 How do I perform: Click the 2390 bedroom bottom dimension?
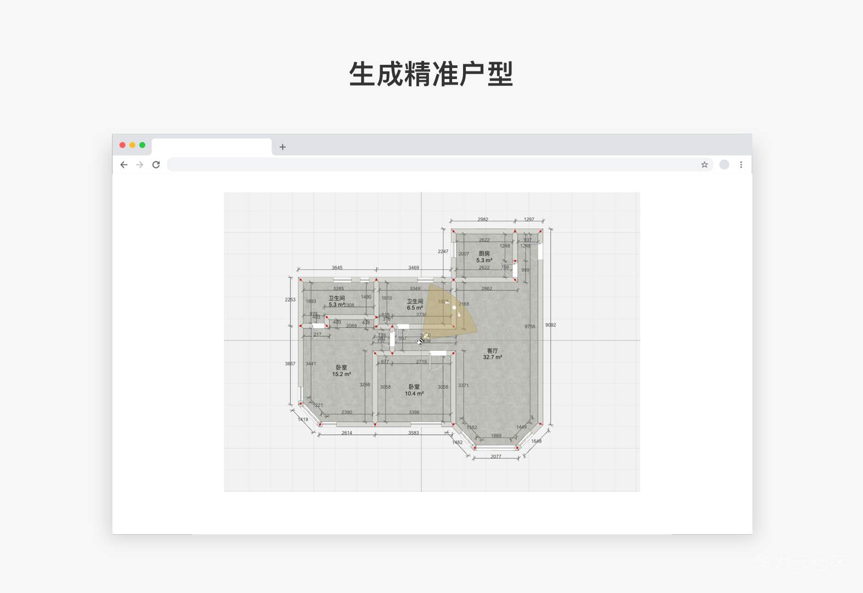pyautogui.click(x=347, y=412)
